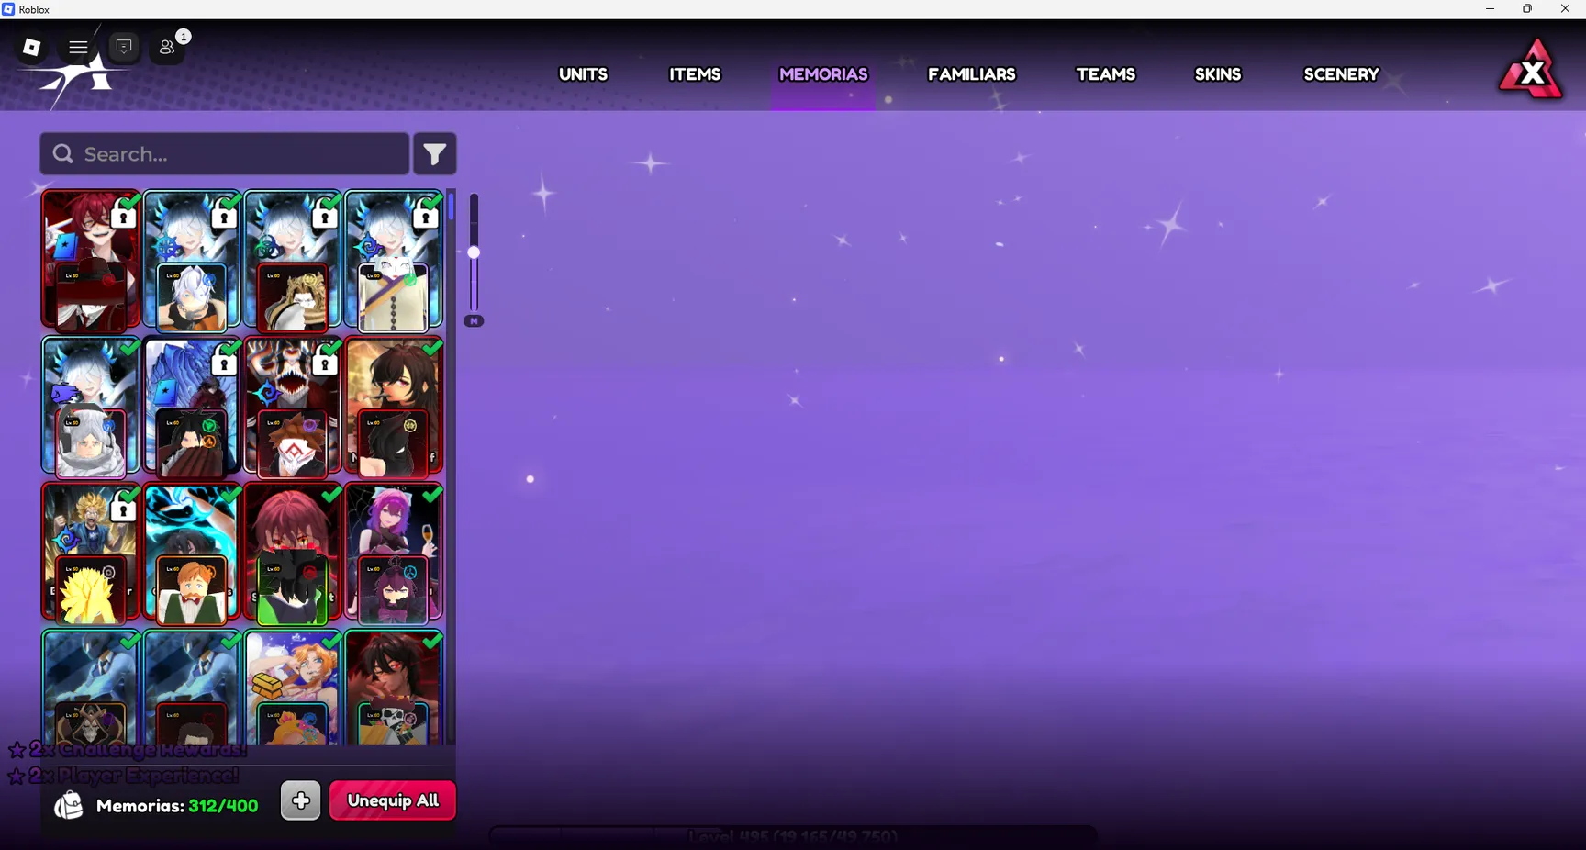Viewport: 1586px width, 850px height.
Task: Toggle the lock on the golden spiky-hair memoria
Action: pos(123,510)
